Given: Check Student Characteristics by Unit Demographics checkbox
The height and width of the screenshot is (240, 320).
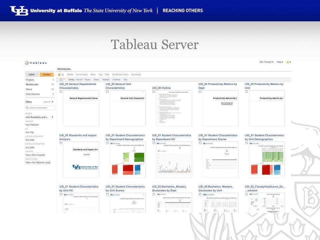Looking at the screenshot, I should (246, 143).
